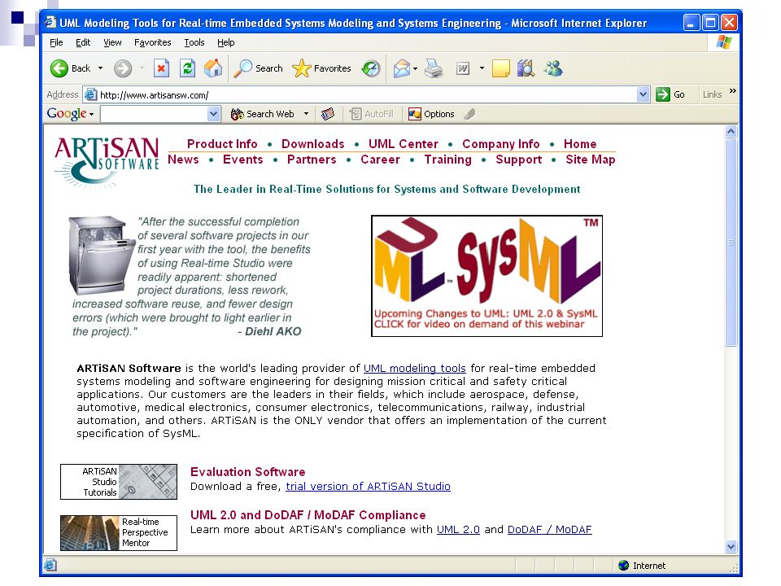Open the yellow Discuss note icon
The width and height of the screenshot is (781, 586).
pos(500,68)
